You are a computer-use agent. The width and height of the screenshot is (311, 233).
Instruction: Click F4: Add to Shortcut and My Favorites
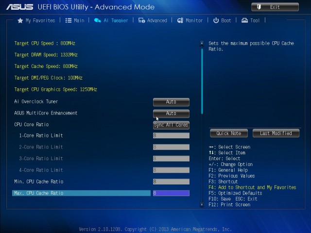point(252,187)
